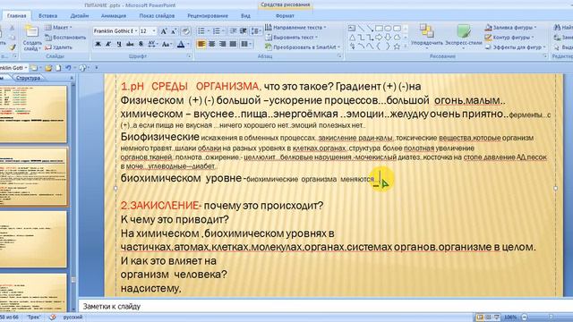
Task: Select the text box shape icon
Action: tap(352, 29)
